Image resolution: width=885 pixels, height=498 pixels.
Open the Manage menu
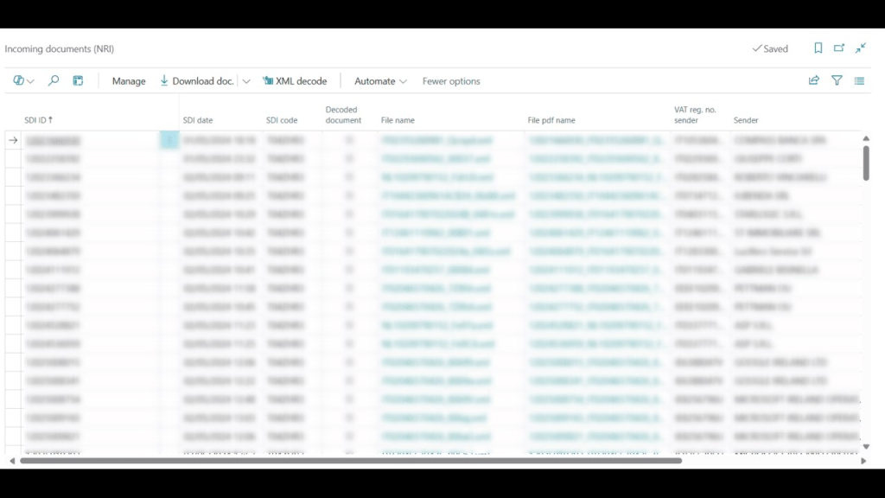click(129, 81)
